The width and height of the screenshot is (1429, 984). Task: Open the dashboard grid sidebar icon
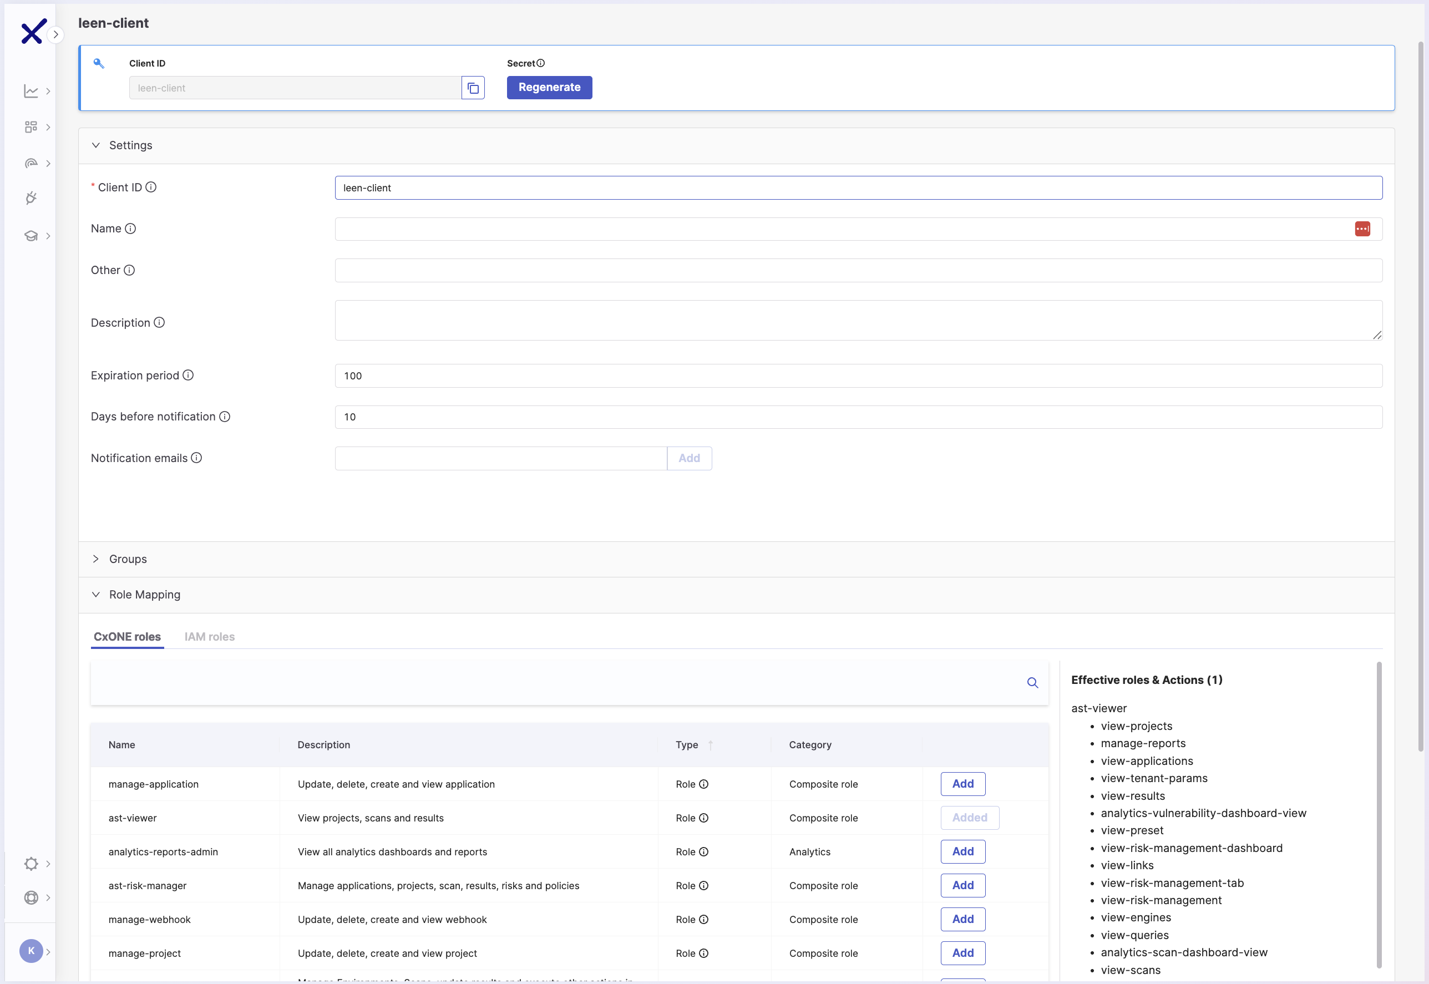click(x=31, y=127)
